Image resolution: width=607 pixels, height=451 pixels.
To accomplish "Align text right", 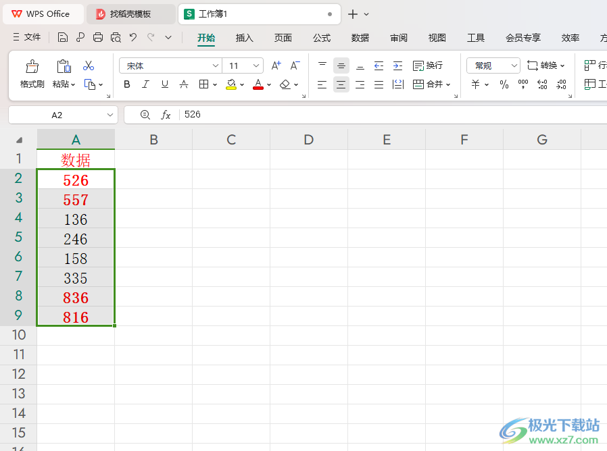I will (360, 84).
